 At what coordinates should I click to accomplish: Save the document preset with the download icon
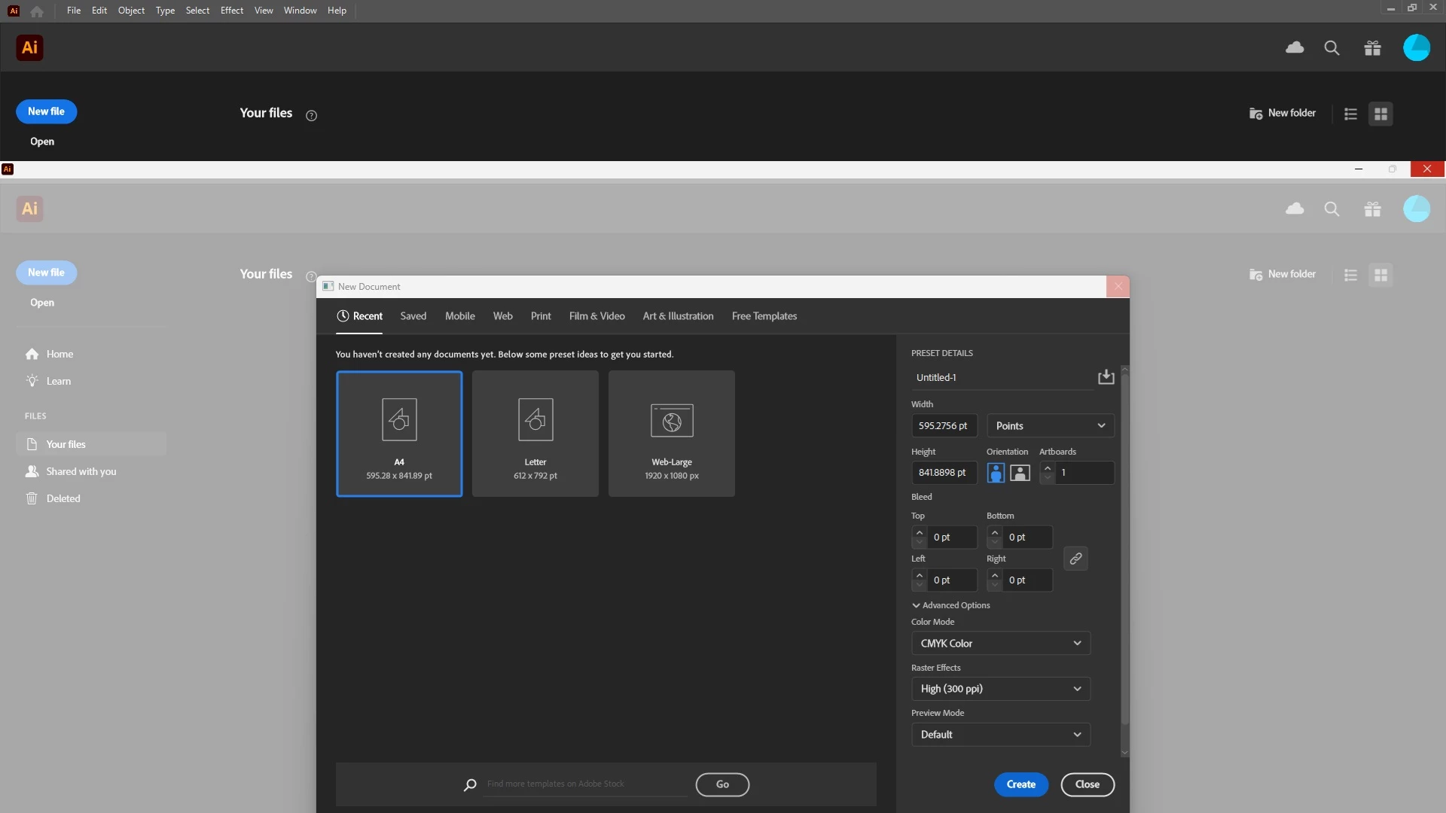click(x=1106, y=377)
